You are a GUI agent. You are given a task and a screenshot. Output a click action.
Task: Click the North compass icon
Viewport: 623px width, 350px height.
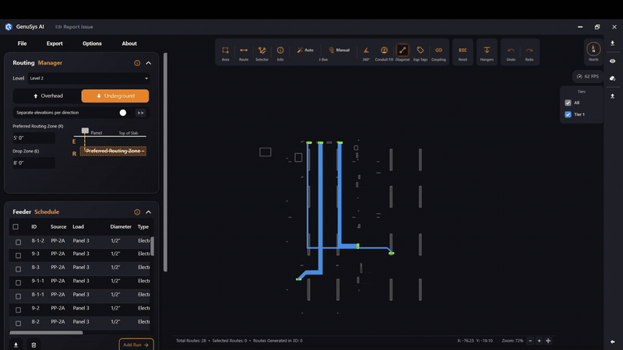(593, 51)
